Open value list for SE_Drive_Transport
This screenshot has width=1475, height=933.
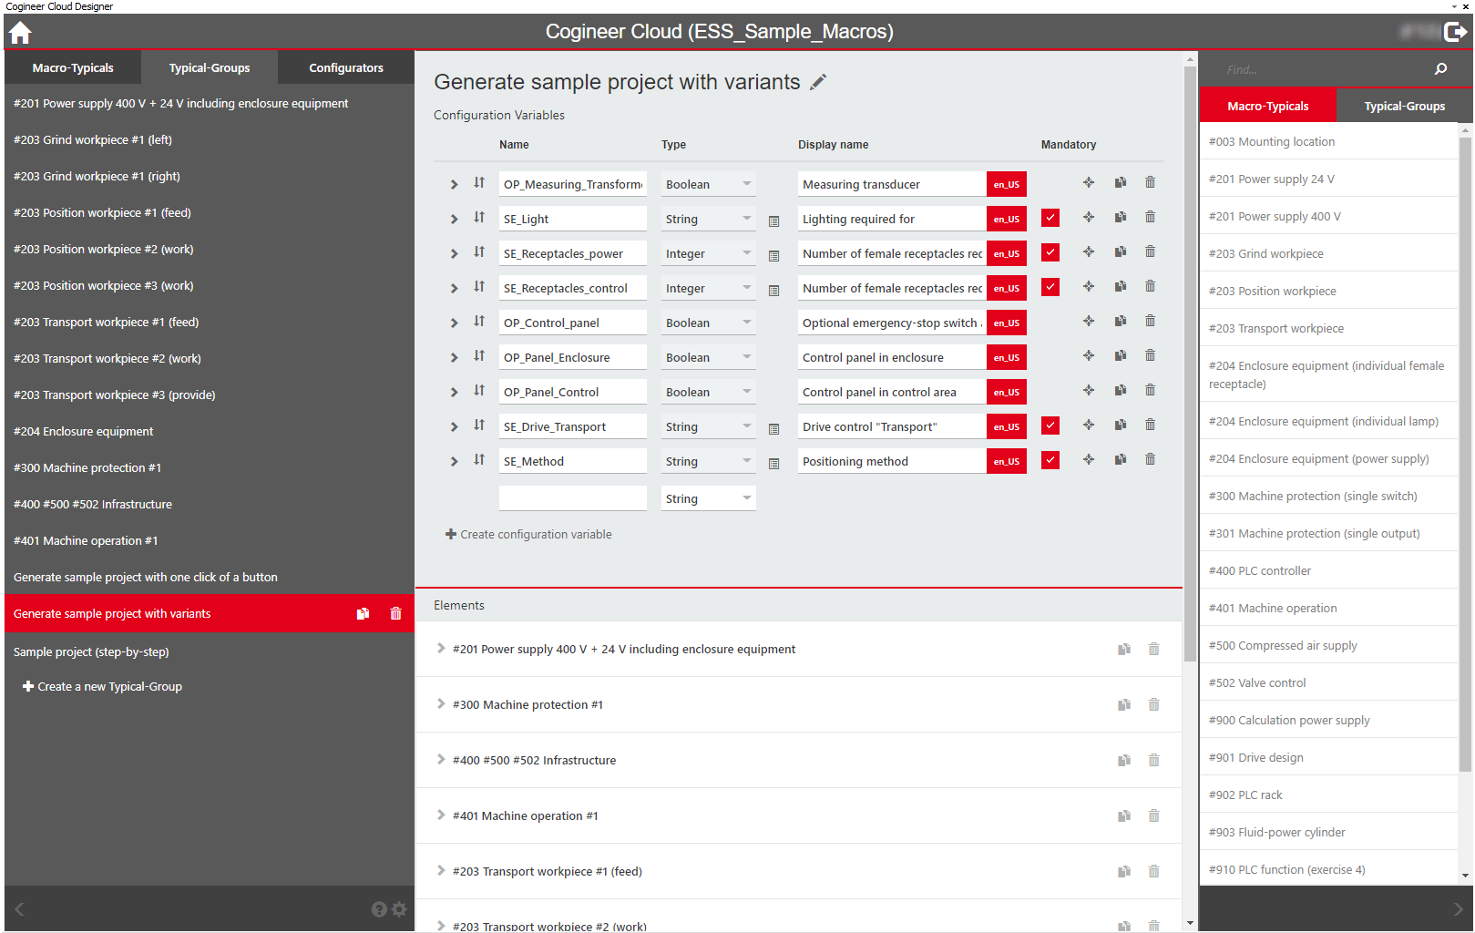773,428
